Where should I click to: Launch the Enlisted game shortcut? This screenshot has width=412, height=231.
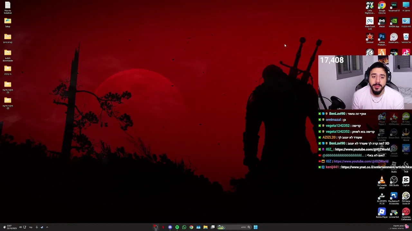coord(370,38)
